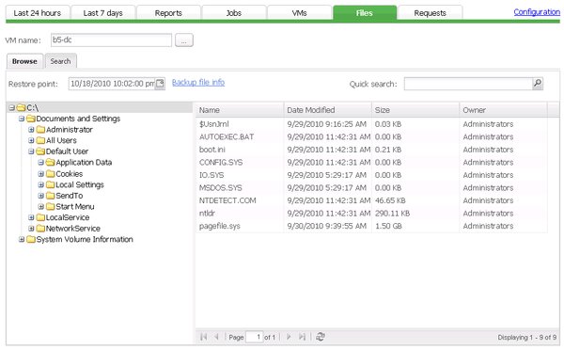This screenshot has width=564, height=350.
Task: Click the browse VM ellipsis button
Action: point(184,40)
